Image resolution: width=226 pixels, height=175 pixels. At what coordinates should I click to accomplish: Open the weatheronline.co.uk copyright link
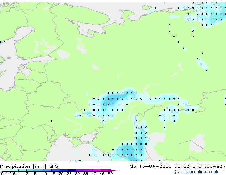[x=196, y=172]
